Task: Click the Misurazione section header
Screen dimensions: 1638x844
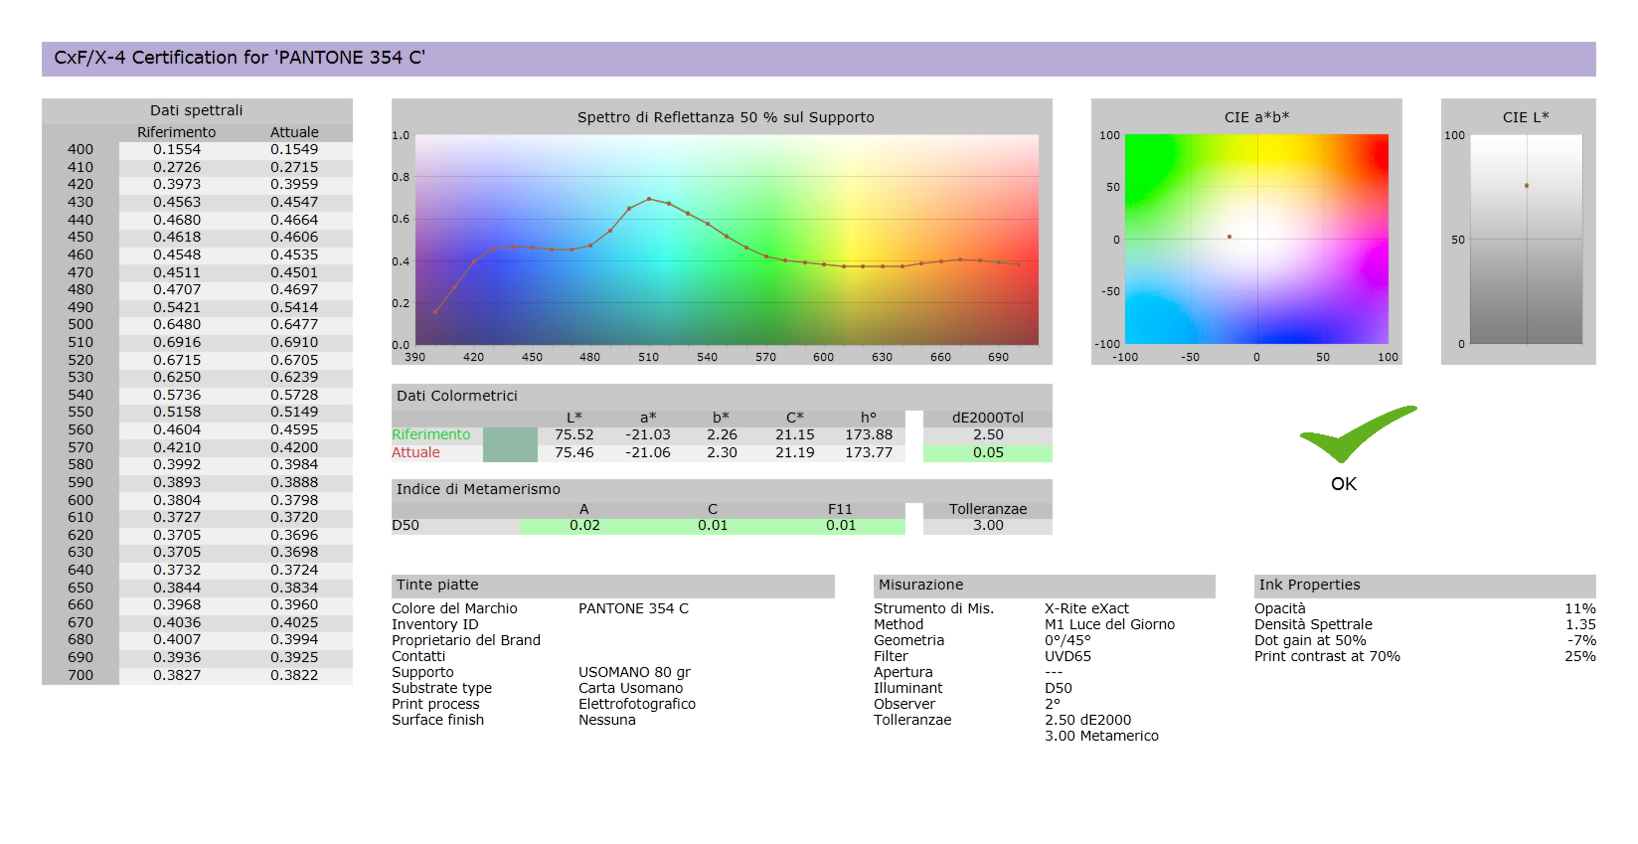Action: pos(920,585)
